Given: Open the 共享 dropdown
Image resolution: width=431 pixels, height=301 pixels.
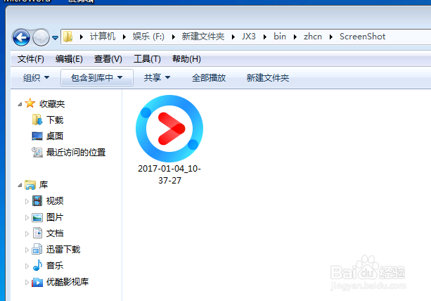Looking at the screenshot, I should click(157, 78).
